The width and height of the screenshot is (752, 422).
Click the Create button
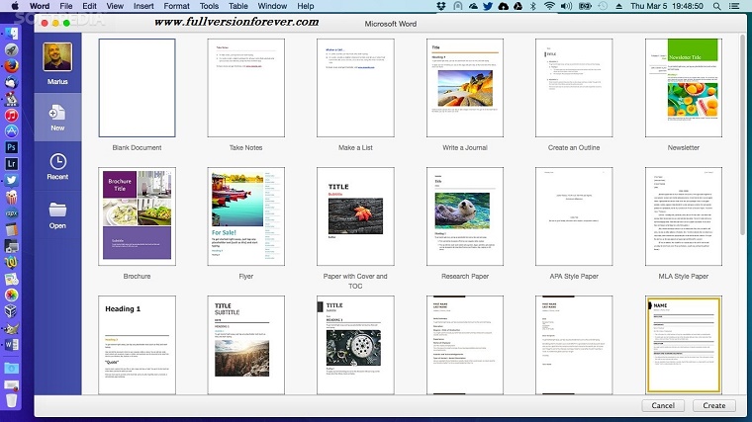pyautogui.click(x=714, y=405)
